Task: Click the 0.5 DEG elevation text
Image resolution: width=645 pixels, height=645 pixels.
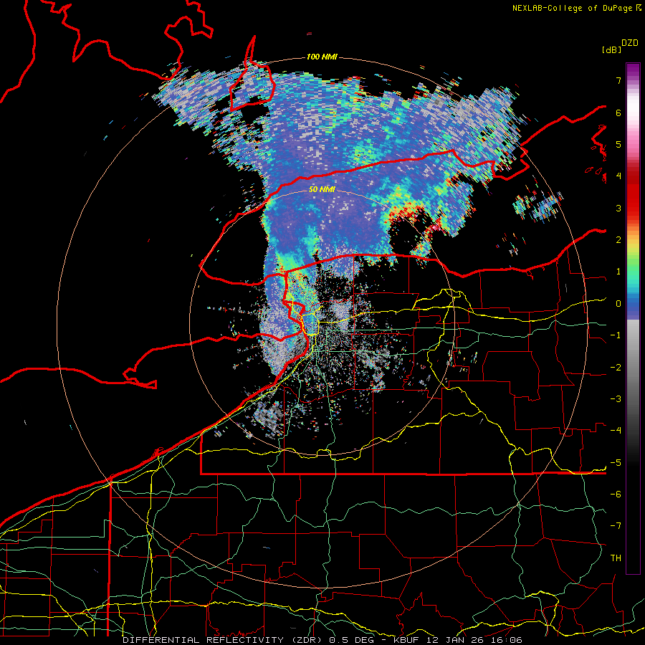Action: [x=353, y=640]
